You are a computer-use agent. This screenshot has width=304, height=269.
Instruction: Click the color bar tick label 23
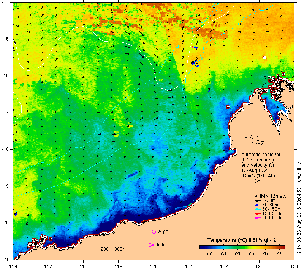223,253
